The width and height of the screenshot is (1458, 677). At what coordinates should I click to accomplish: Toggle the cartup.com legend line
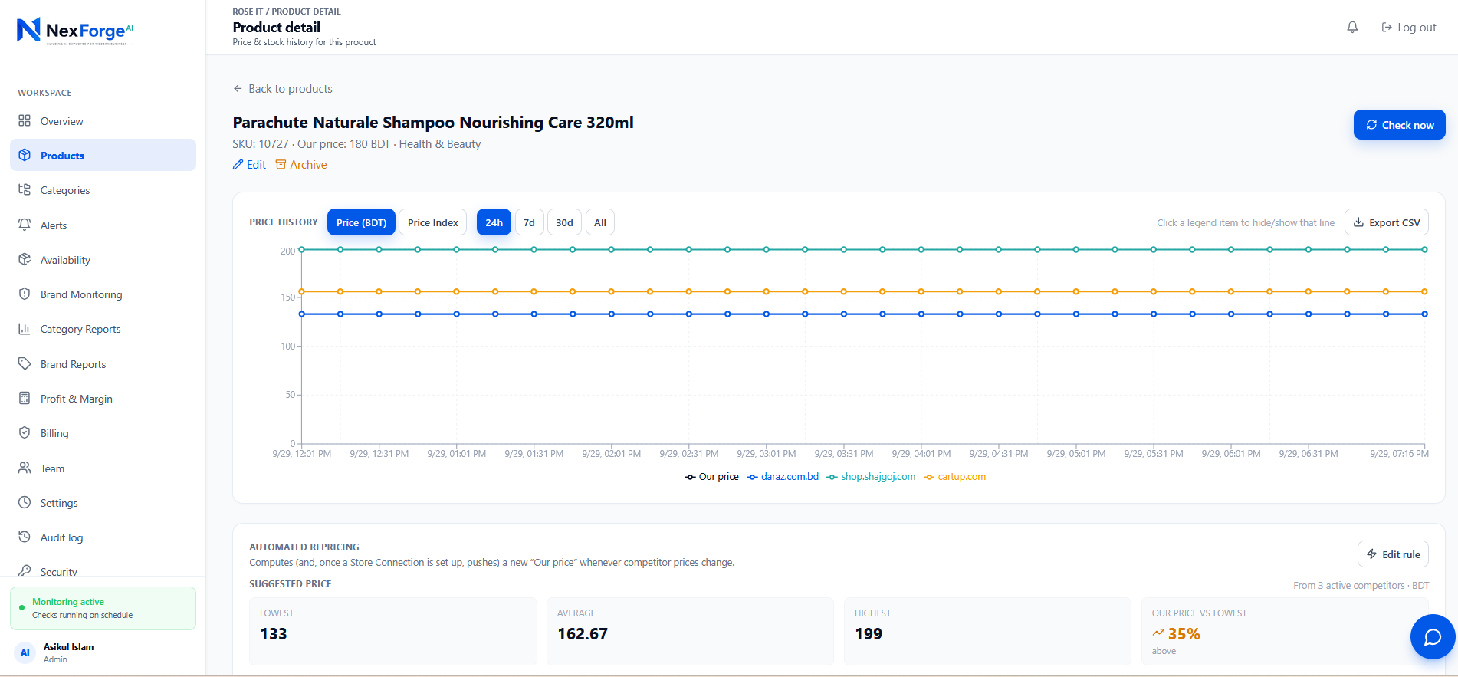[x=955, y=477]
